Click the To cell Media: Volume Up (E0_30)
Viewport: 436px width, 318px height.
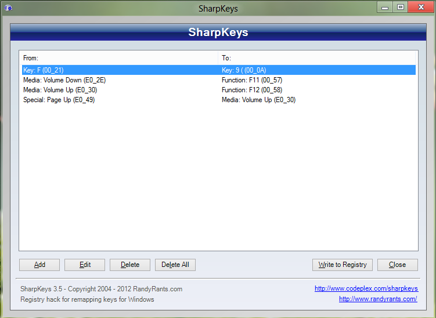point(258,100)
